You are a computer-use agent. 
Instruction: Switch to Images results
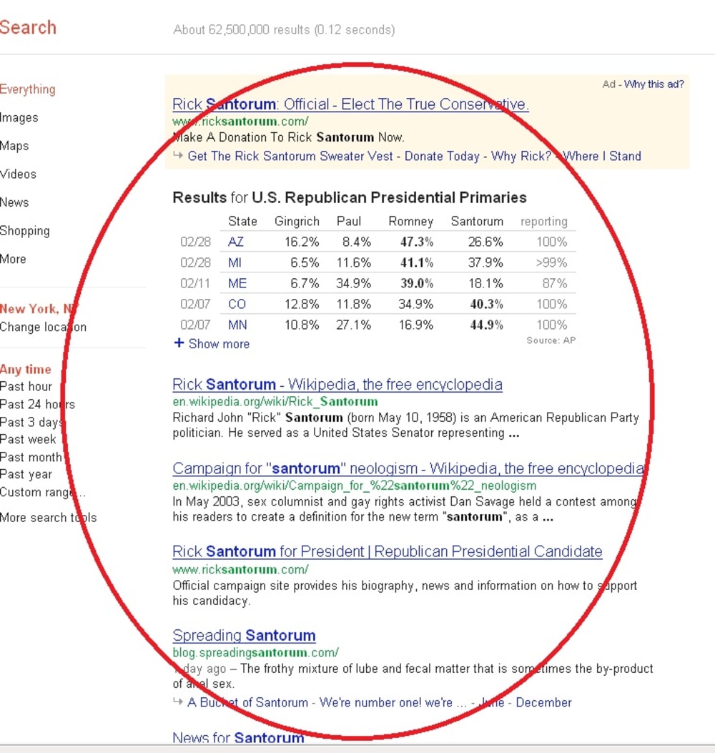pos(19,118)
